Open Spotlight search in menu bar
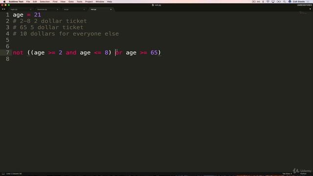Viewport: 313px width, 176px height. (284, 1)
